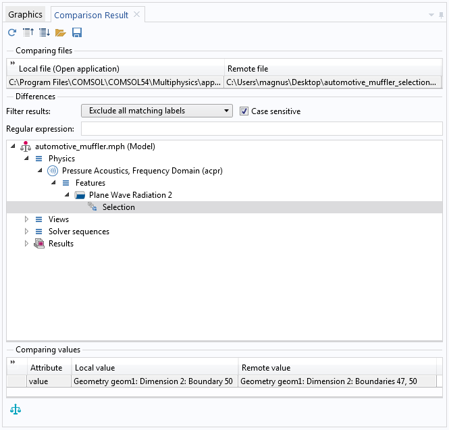Click the 'Boundary 50' local value cell
The image size is (449, 430).
[x=155, y=381]
